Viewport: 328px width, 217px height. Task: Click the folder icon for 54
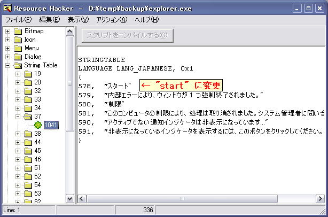click(28, 185)
